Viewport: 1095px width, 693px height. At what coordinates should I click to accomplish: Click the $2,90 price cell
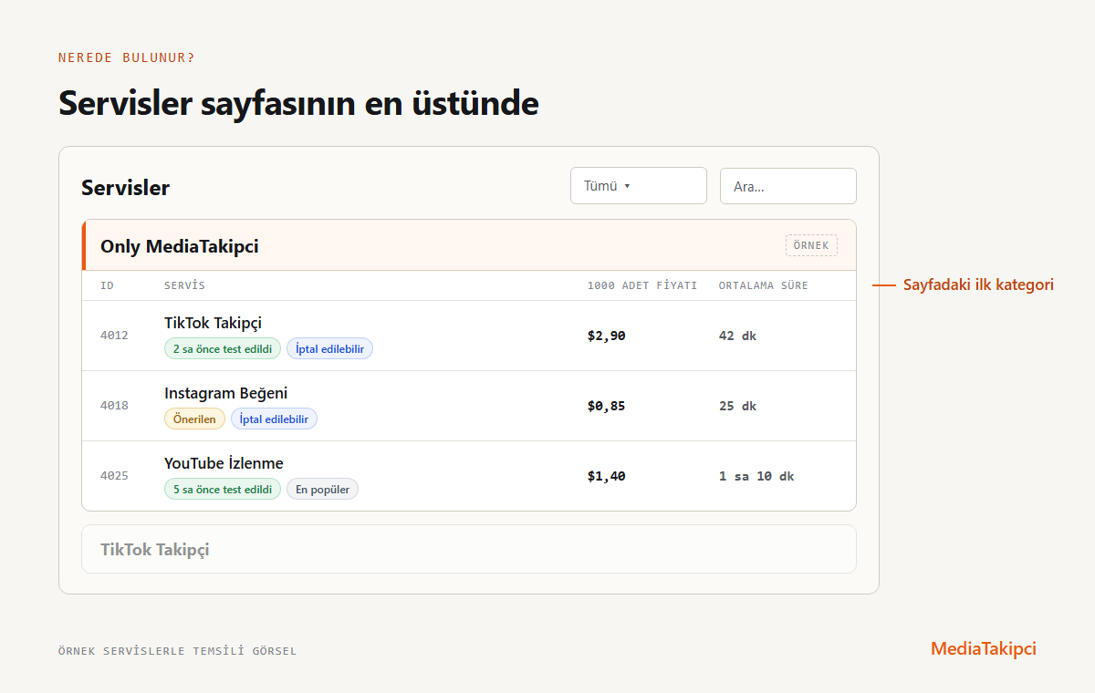click(607, 336)
